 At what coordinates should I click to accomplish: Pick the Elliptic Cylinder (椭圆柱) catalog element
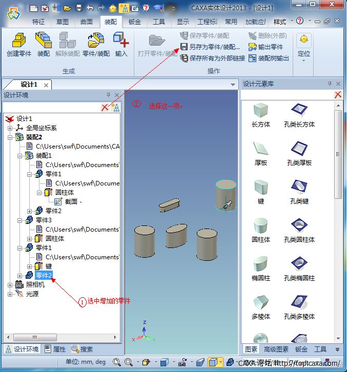[x=260, y=269]
